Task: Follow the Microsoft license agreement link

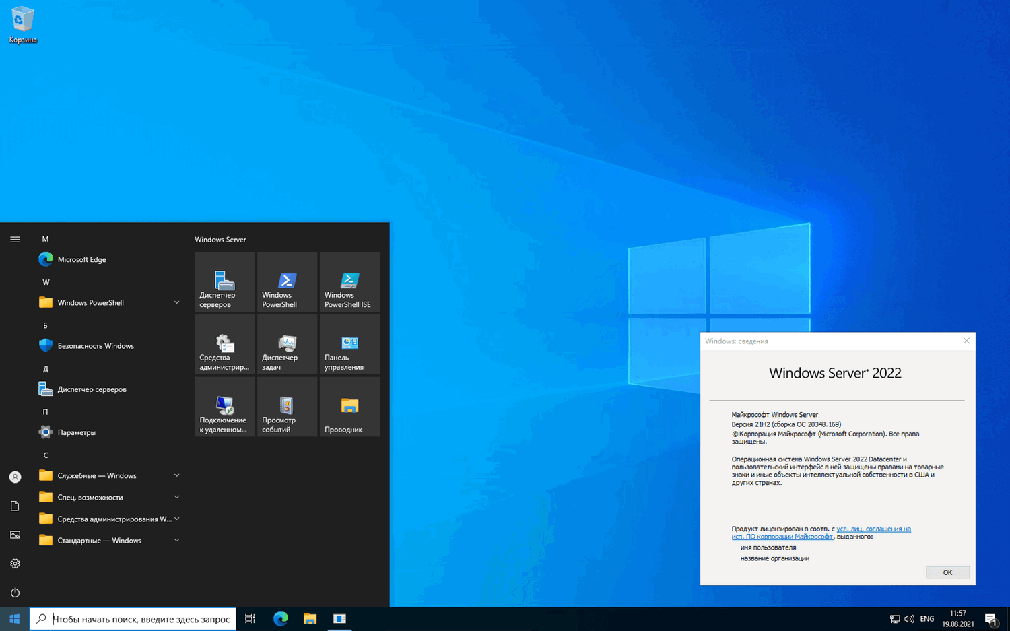Action: point(873,529)
